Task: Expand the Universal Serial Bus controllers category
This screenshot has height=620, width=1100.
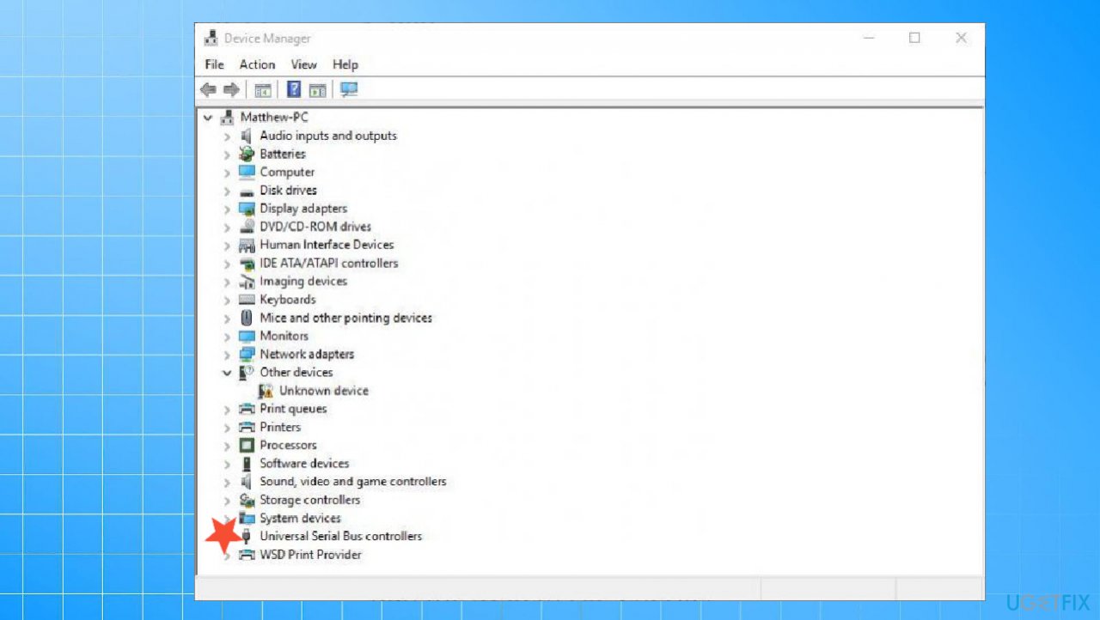Action: [226, 536]
